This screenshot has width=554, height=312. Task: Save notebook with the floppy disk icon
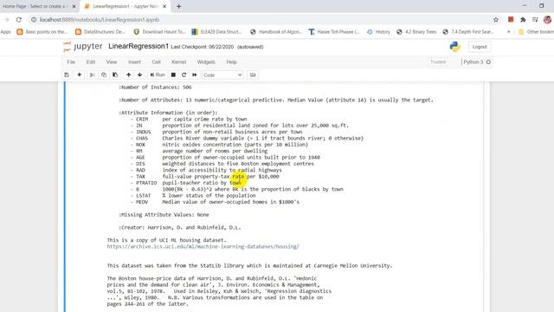pyautogui.click(x=67, y=75)
